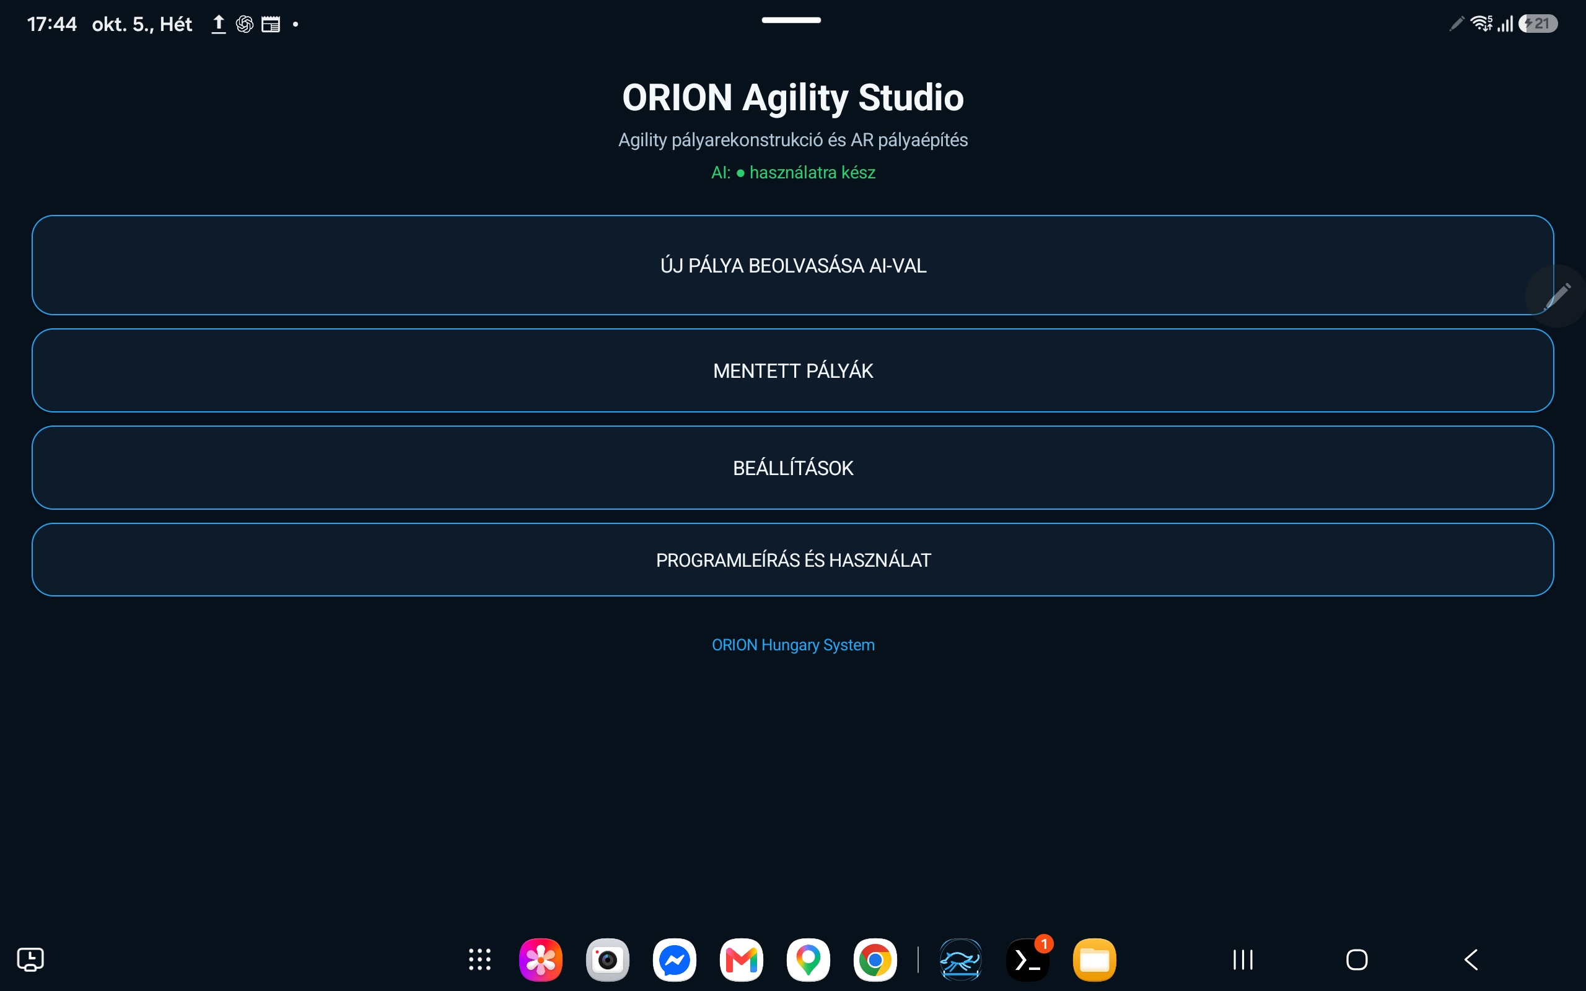Screen dimensions: 1586x991
Task: Tap the ORION Hungary System text
Action: click(x=793, y=645)
